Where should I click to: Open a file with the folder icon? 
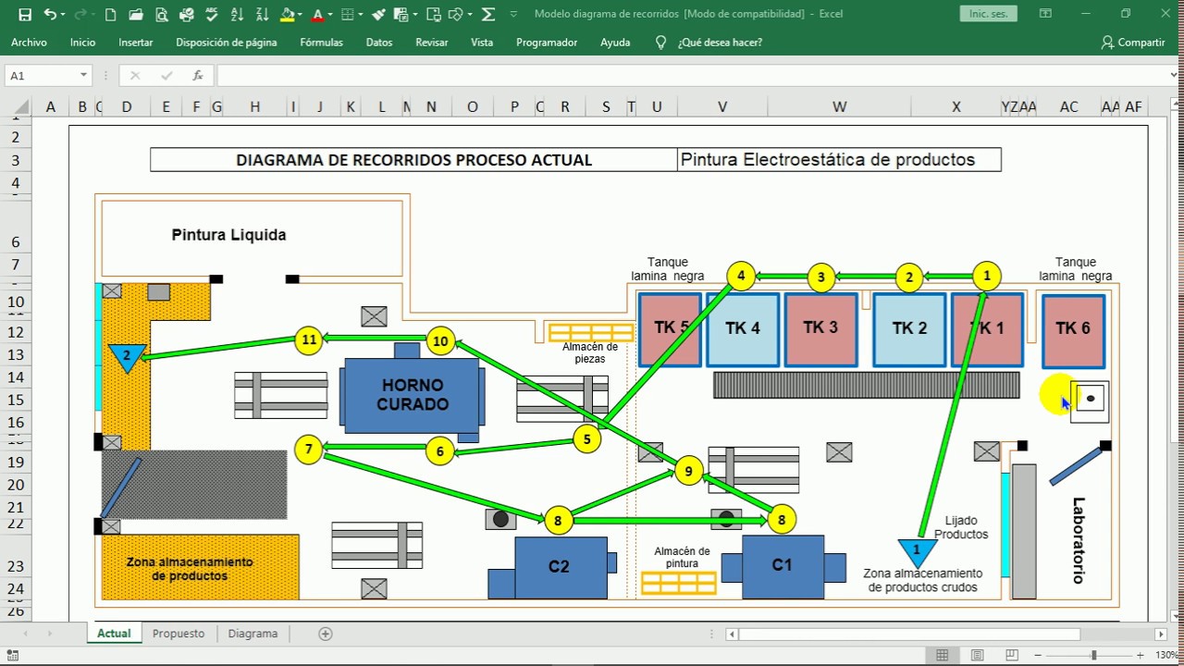coord(136,14)
